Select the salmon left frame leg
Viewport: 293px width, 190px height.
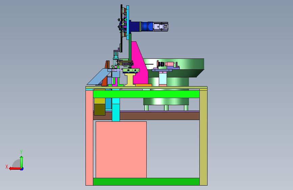(89, 138)
